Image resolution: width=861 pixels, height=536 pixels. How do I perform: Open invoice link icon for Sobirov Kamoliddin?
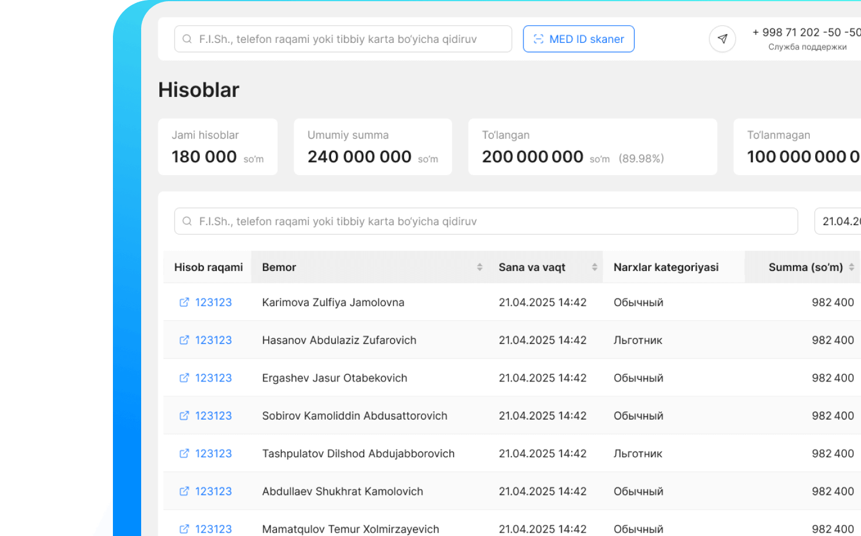pyautogui.click(x=184, y=416)
